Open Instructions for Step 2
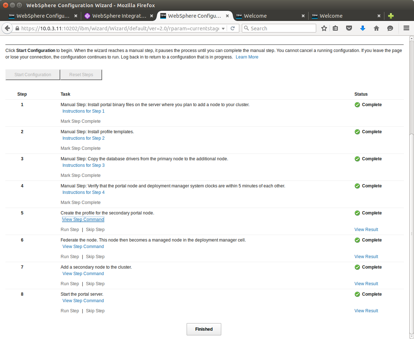This screenshot has width=414, height=339. tap(83, 138)
